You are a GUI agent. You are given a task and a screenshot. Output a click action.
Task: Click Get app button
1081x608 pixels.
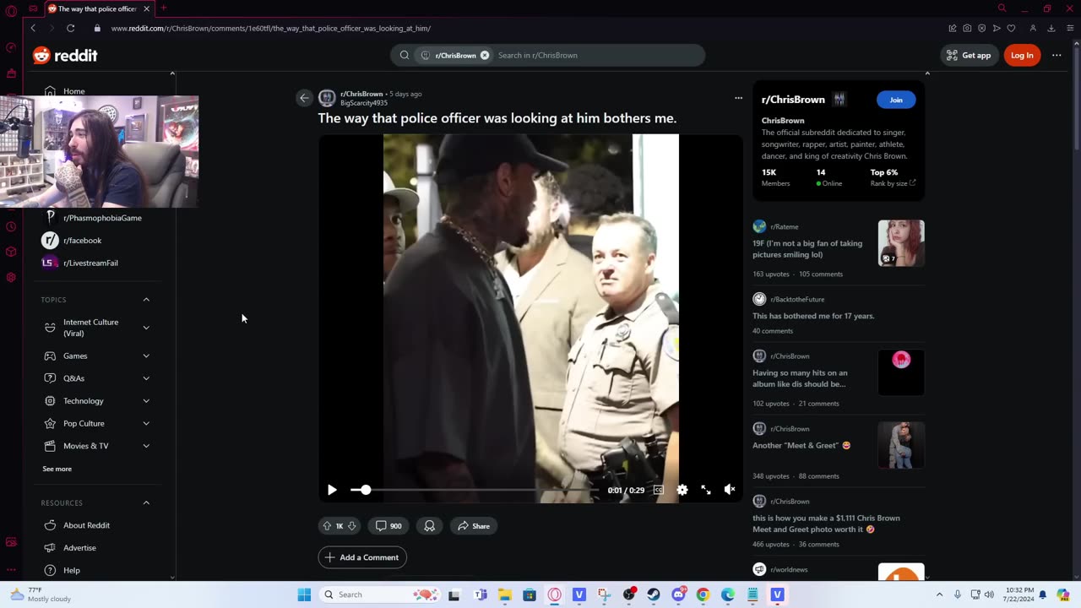point(969,55)
